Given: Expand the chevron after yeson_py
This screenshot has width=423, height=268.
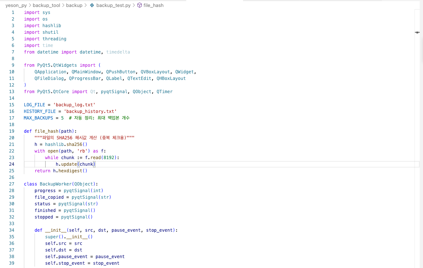Looking at the screenshot, I should pyautogui.click(x=30, y=5).
